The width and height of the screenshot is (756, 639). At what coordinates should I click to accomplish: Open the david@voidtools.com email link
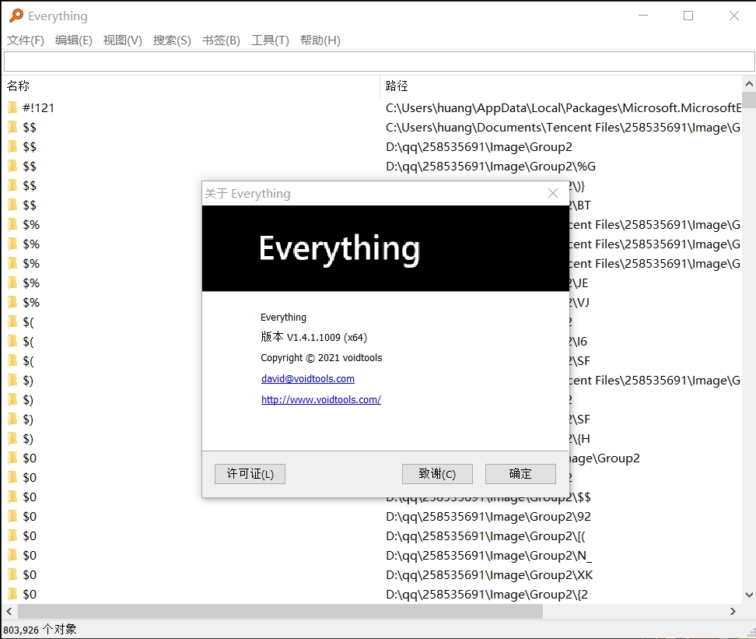[308, 379]
